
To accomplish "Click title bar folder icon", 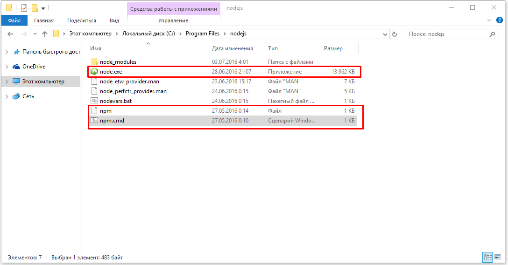I will 9,7.
